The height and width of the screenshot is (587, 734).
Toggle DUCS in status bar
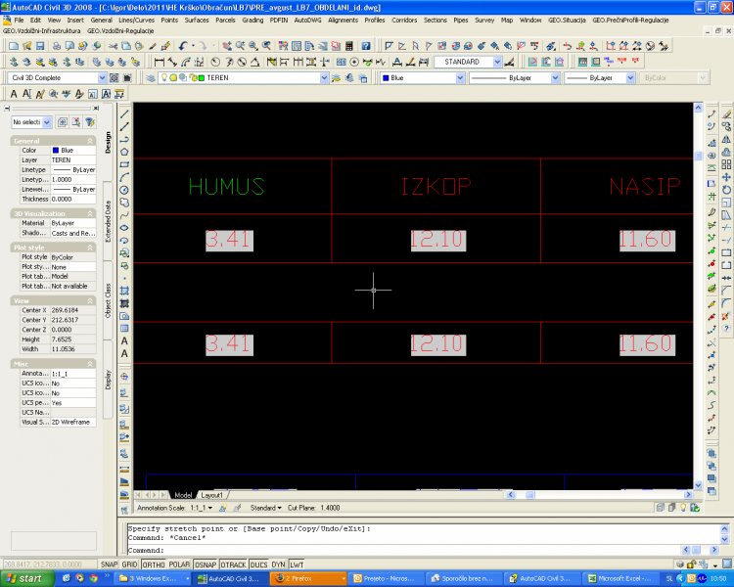pos(258,564)
